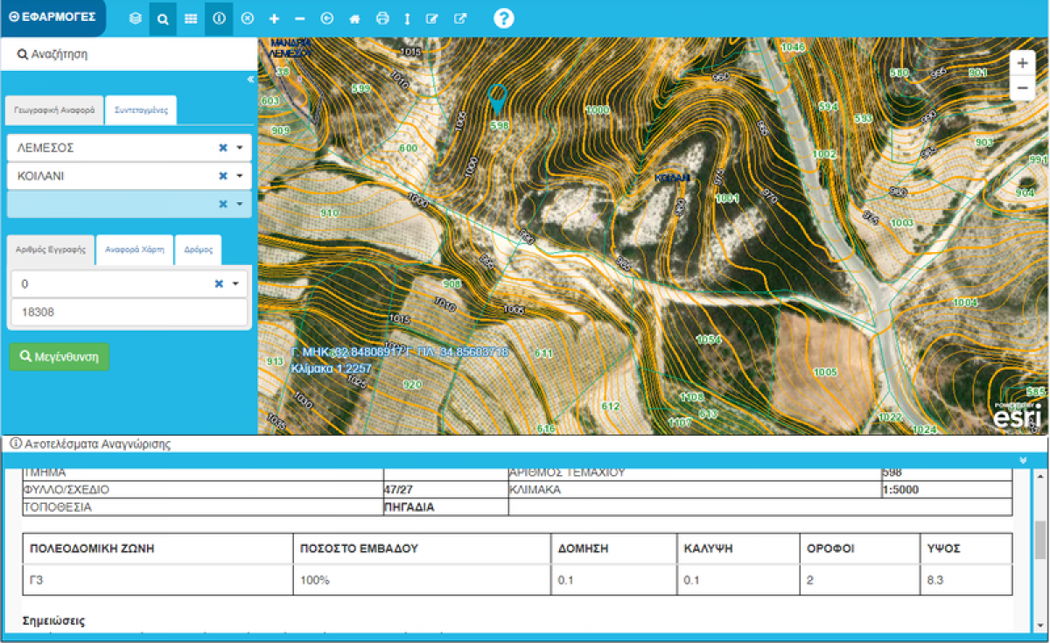The height and width of the screenshot is (643, 1050).
Task: Open the ΕΦΑΡΜΟΓΕΣ applications menu
Action: pyautogui.click(x=52, y=17)
